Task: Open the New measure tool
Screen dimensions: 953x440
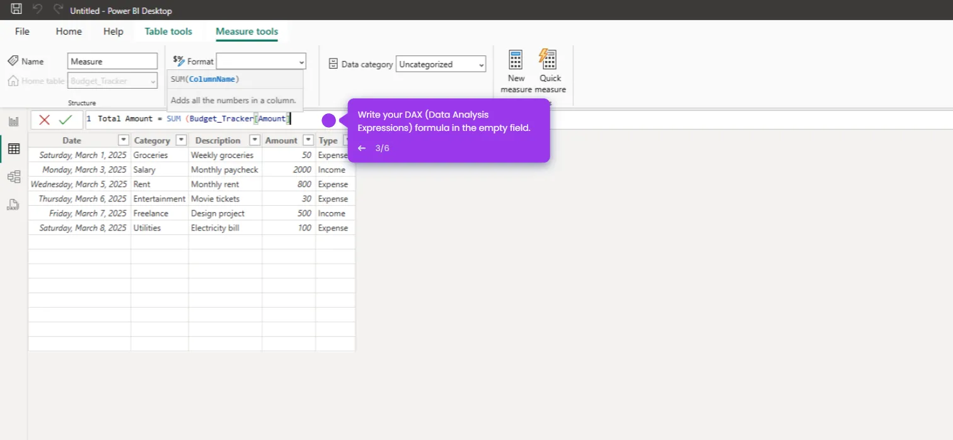Action: 516,71
